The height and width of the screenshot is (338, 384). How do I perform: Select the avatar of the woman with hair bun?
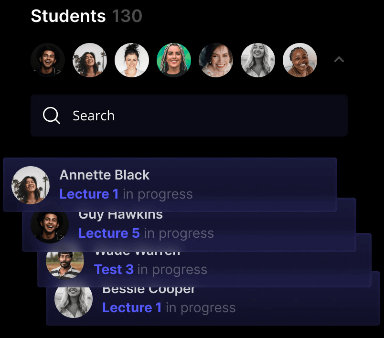click(x=132, y=60)
